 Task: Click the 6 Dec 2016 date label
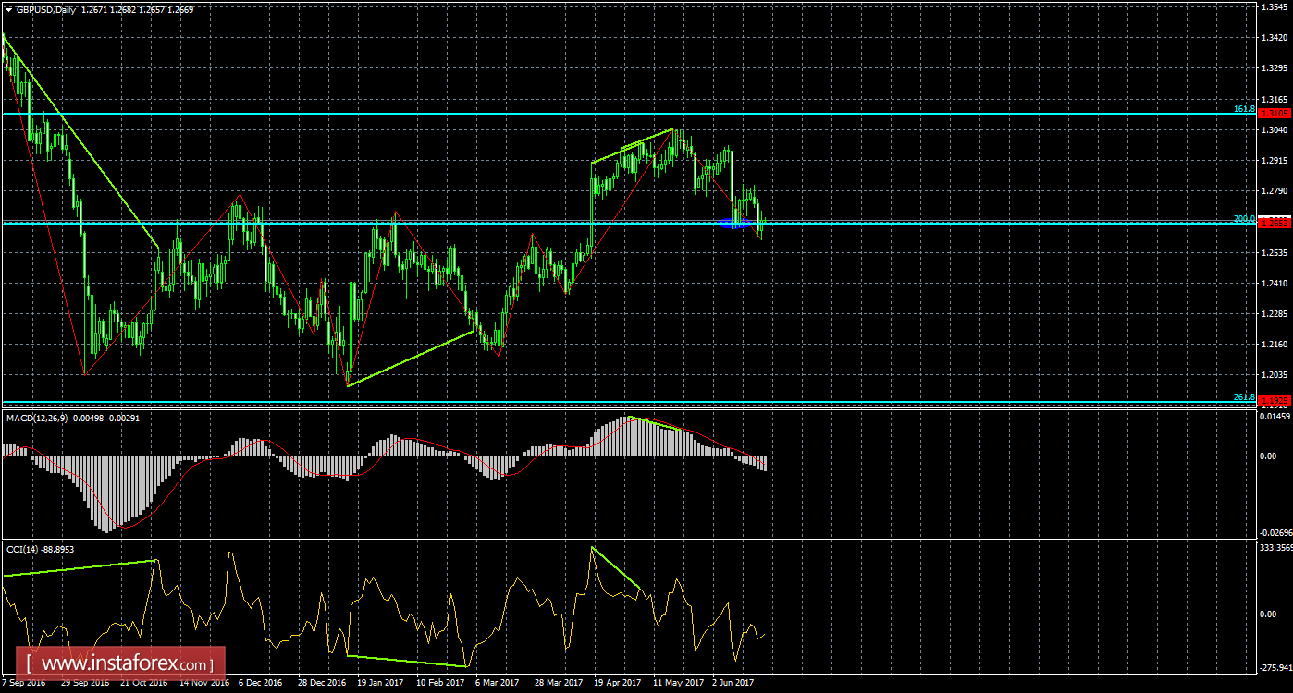(x=260, y=685)
